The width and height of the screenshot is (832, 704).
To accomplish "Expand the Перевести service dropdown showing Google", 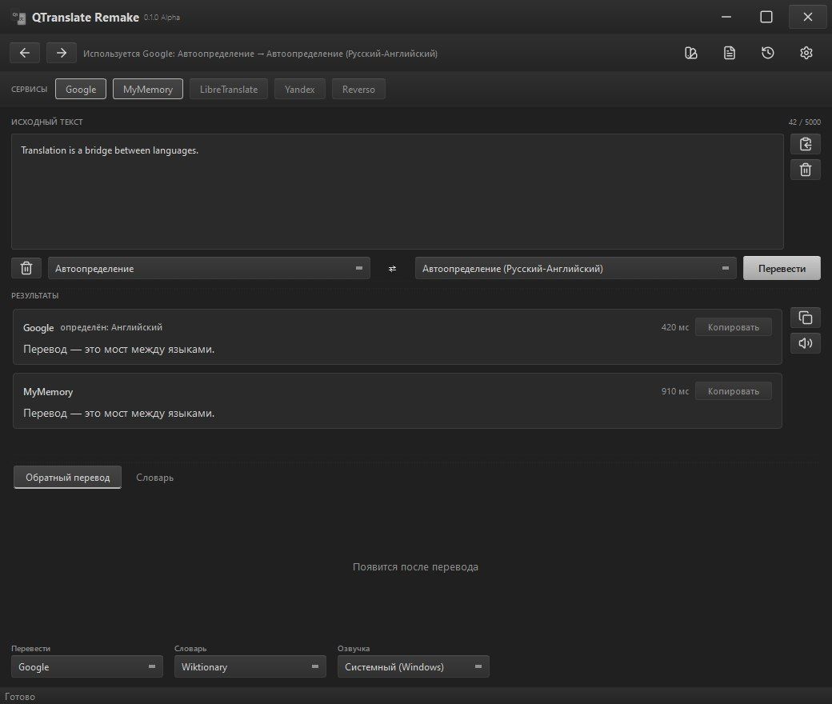I will 87,667.
